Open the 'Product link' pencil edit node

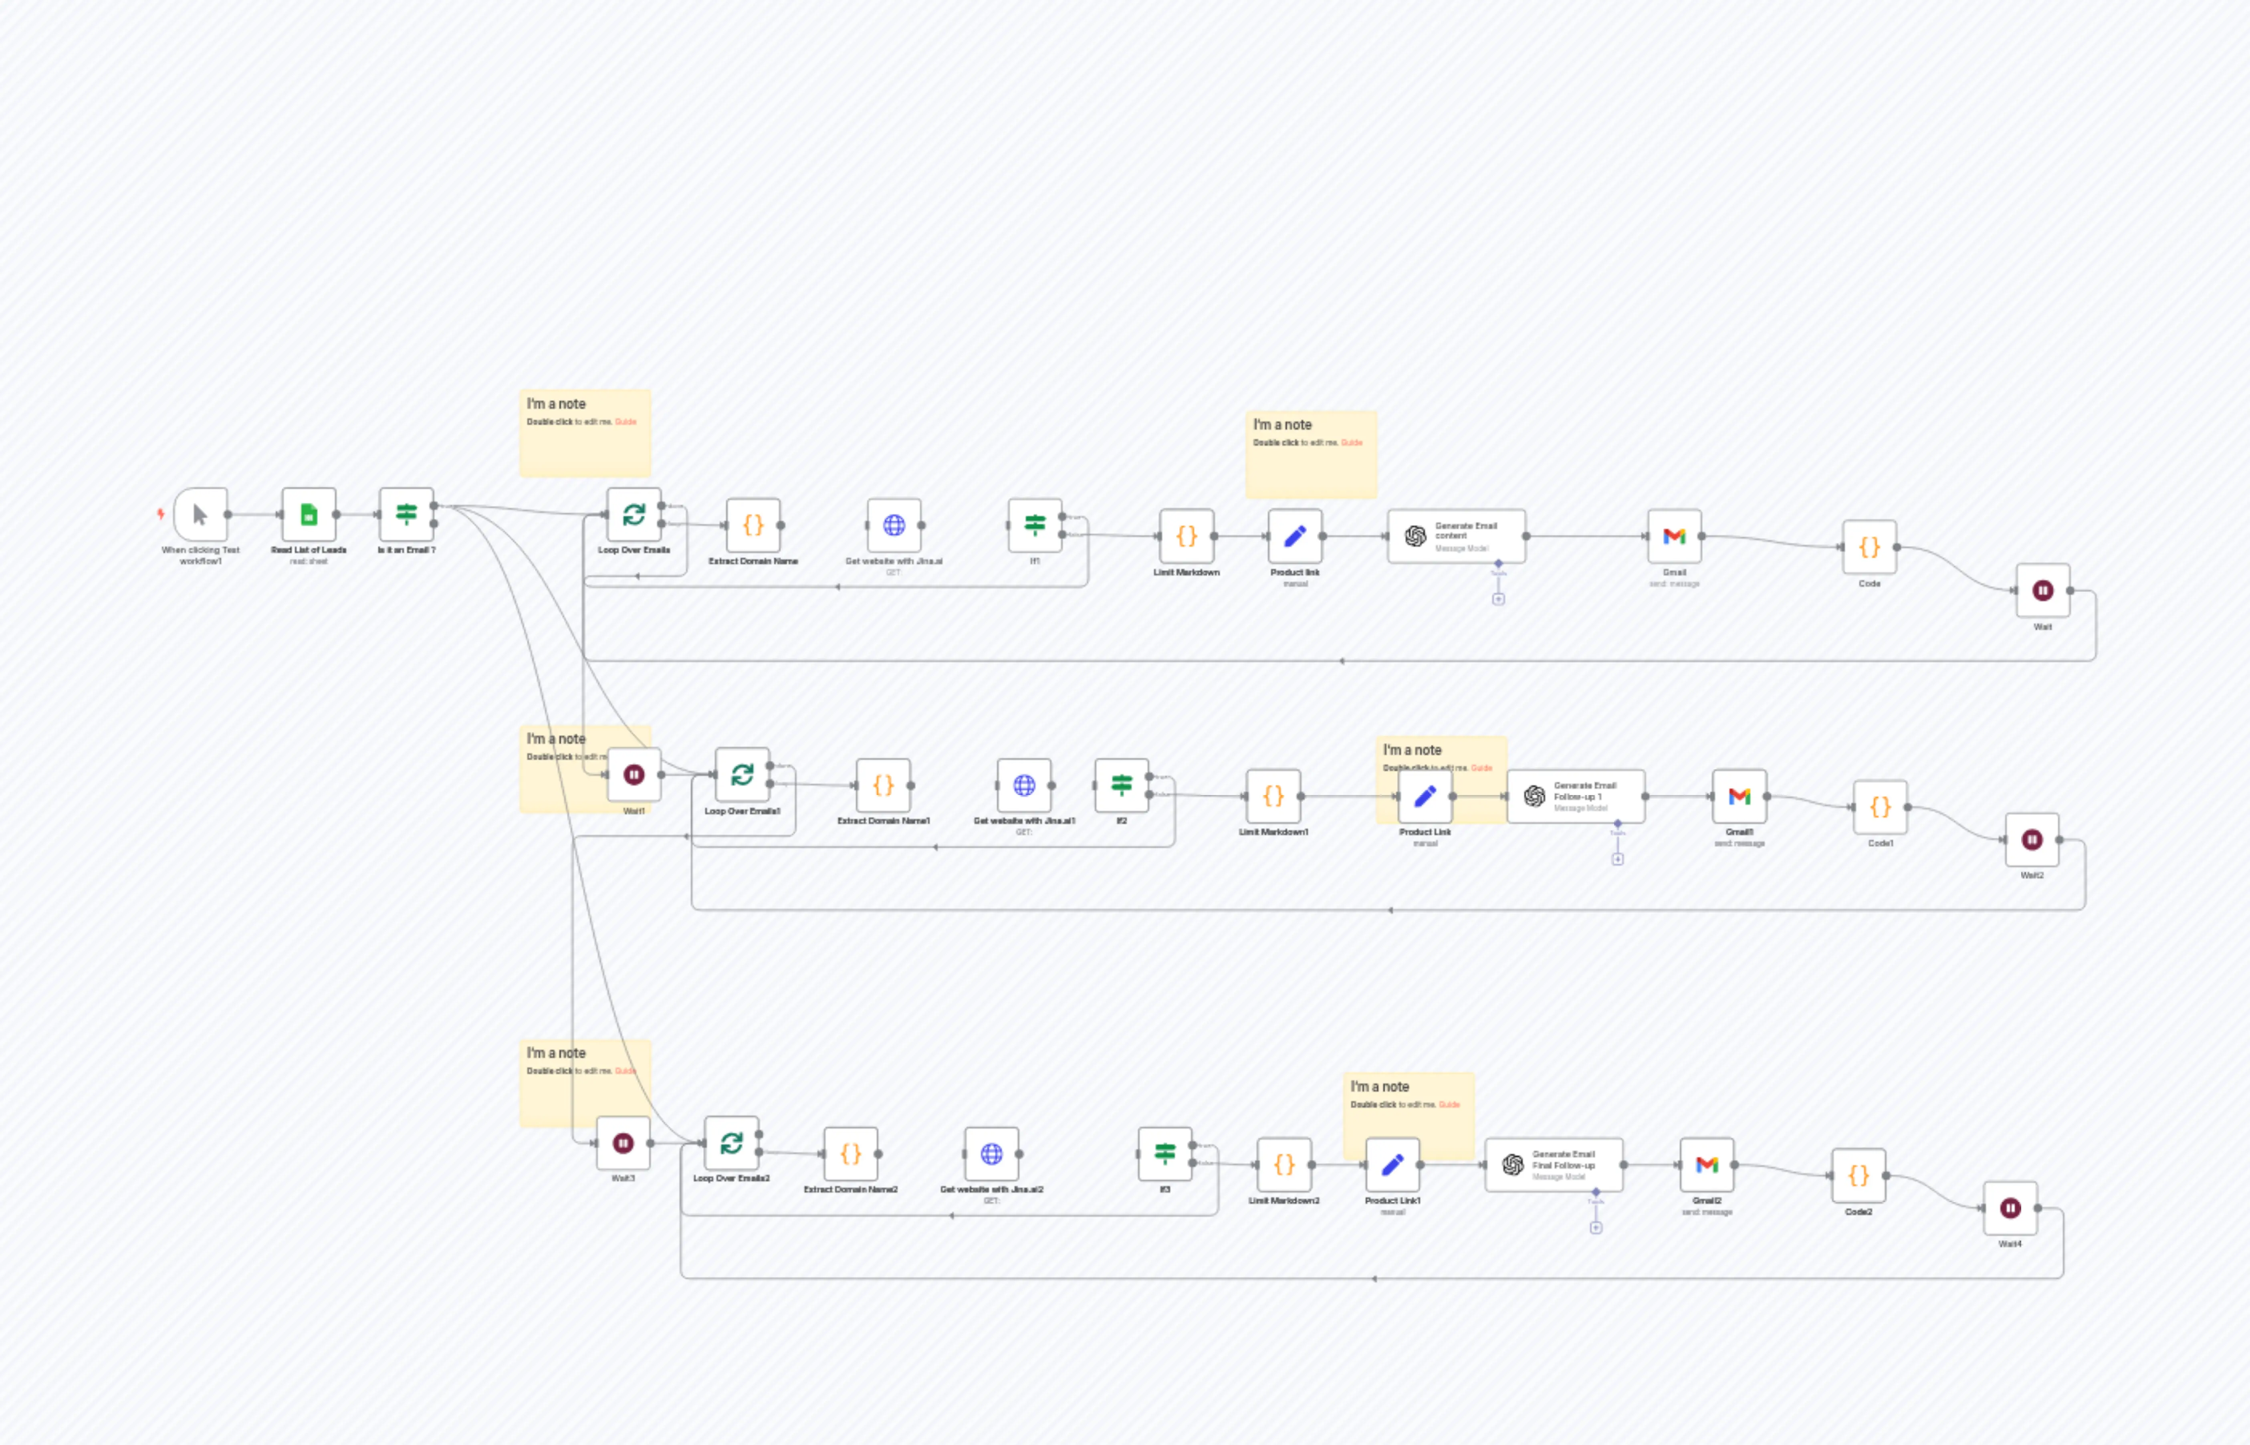(1295, 536)
